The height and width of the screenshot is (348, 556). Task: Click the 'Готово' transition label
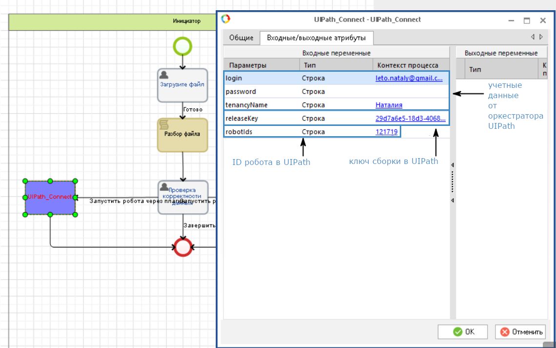point(193,109)
